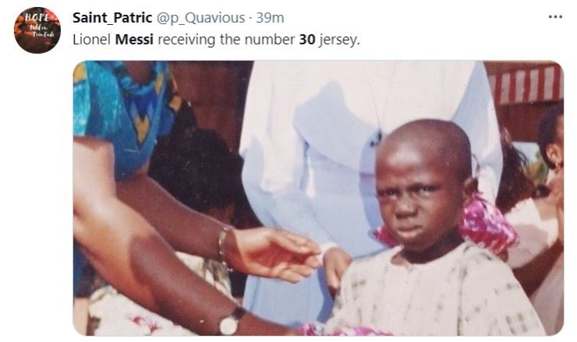The width and height of the screenshot is (577, 342).
Task: Visit the Saint_Patric display name link
Action: coord(112,18)
